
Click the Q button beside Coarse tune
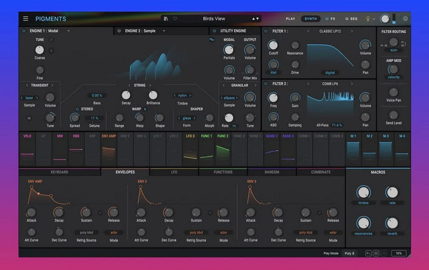(x=51, y=50)
